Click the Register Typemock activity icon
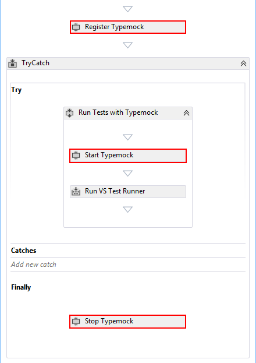Screen dimensions: 256x363 tap(76, 27)
